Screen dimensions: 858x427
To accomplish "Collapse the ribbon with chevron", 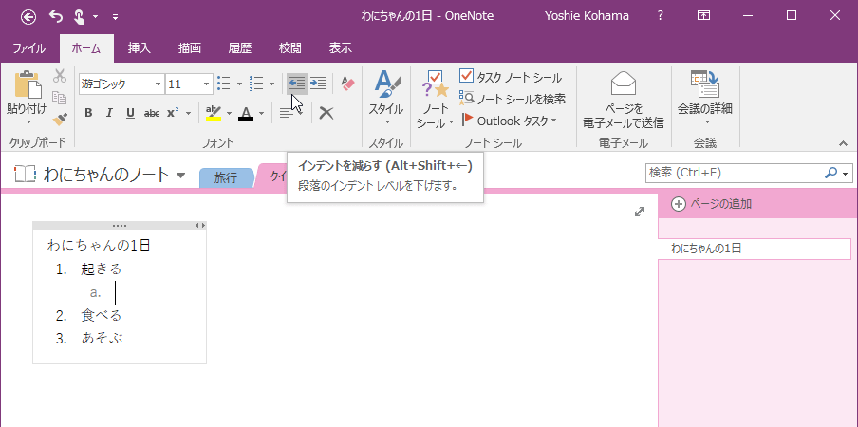I will (843, 143).
